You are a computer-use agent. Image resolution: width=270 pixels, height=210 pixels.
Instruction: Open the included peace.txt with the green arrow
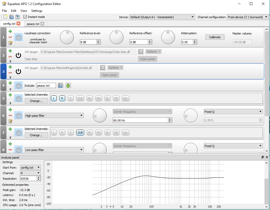click(x=68, y=85)
